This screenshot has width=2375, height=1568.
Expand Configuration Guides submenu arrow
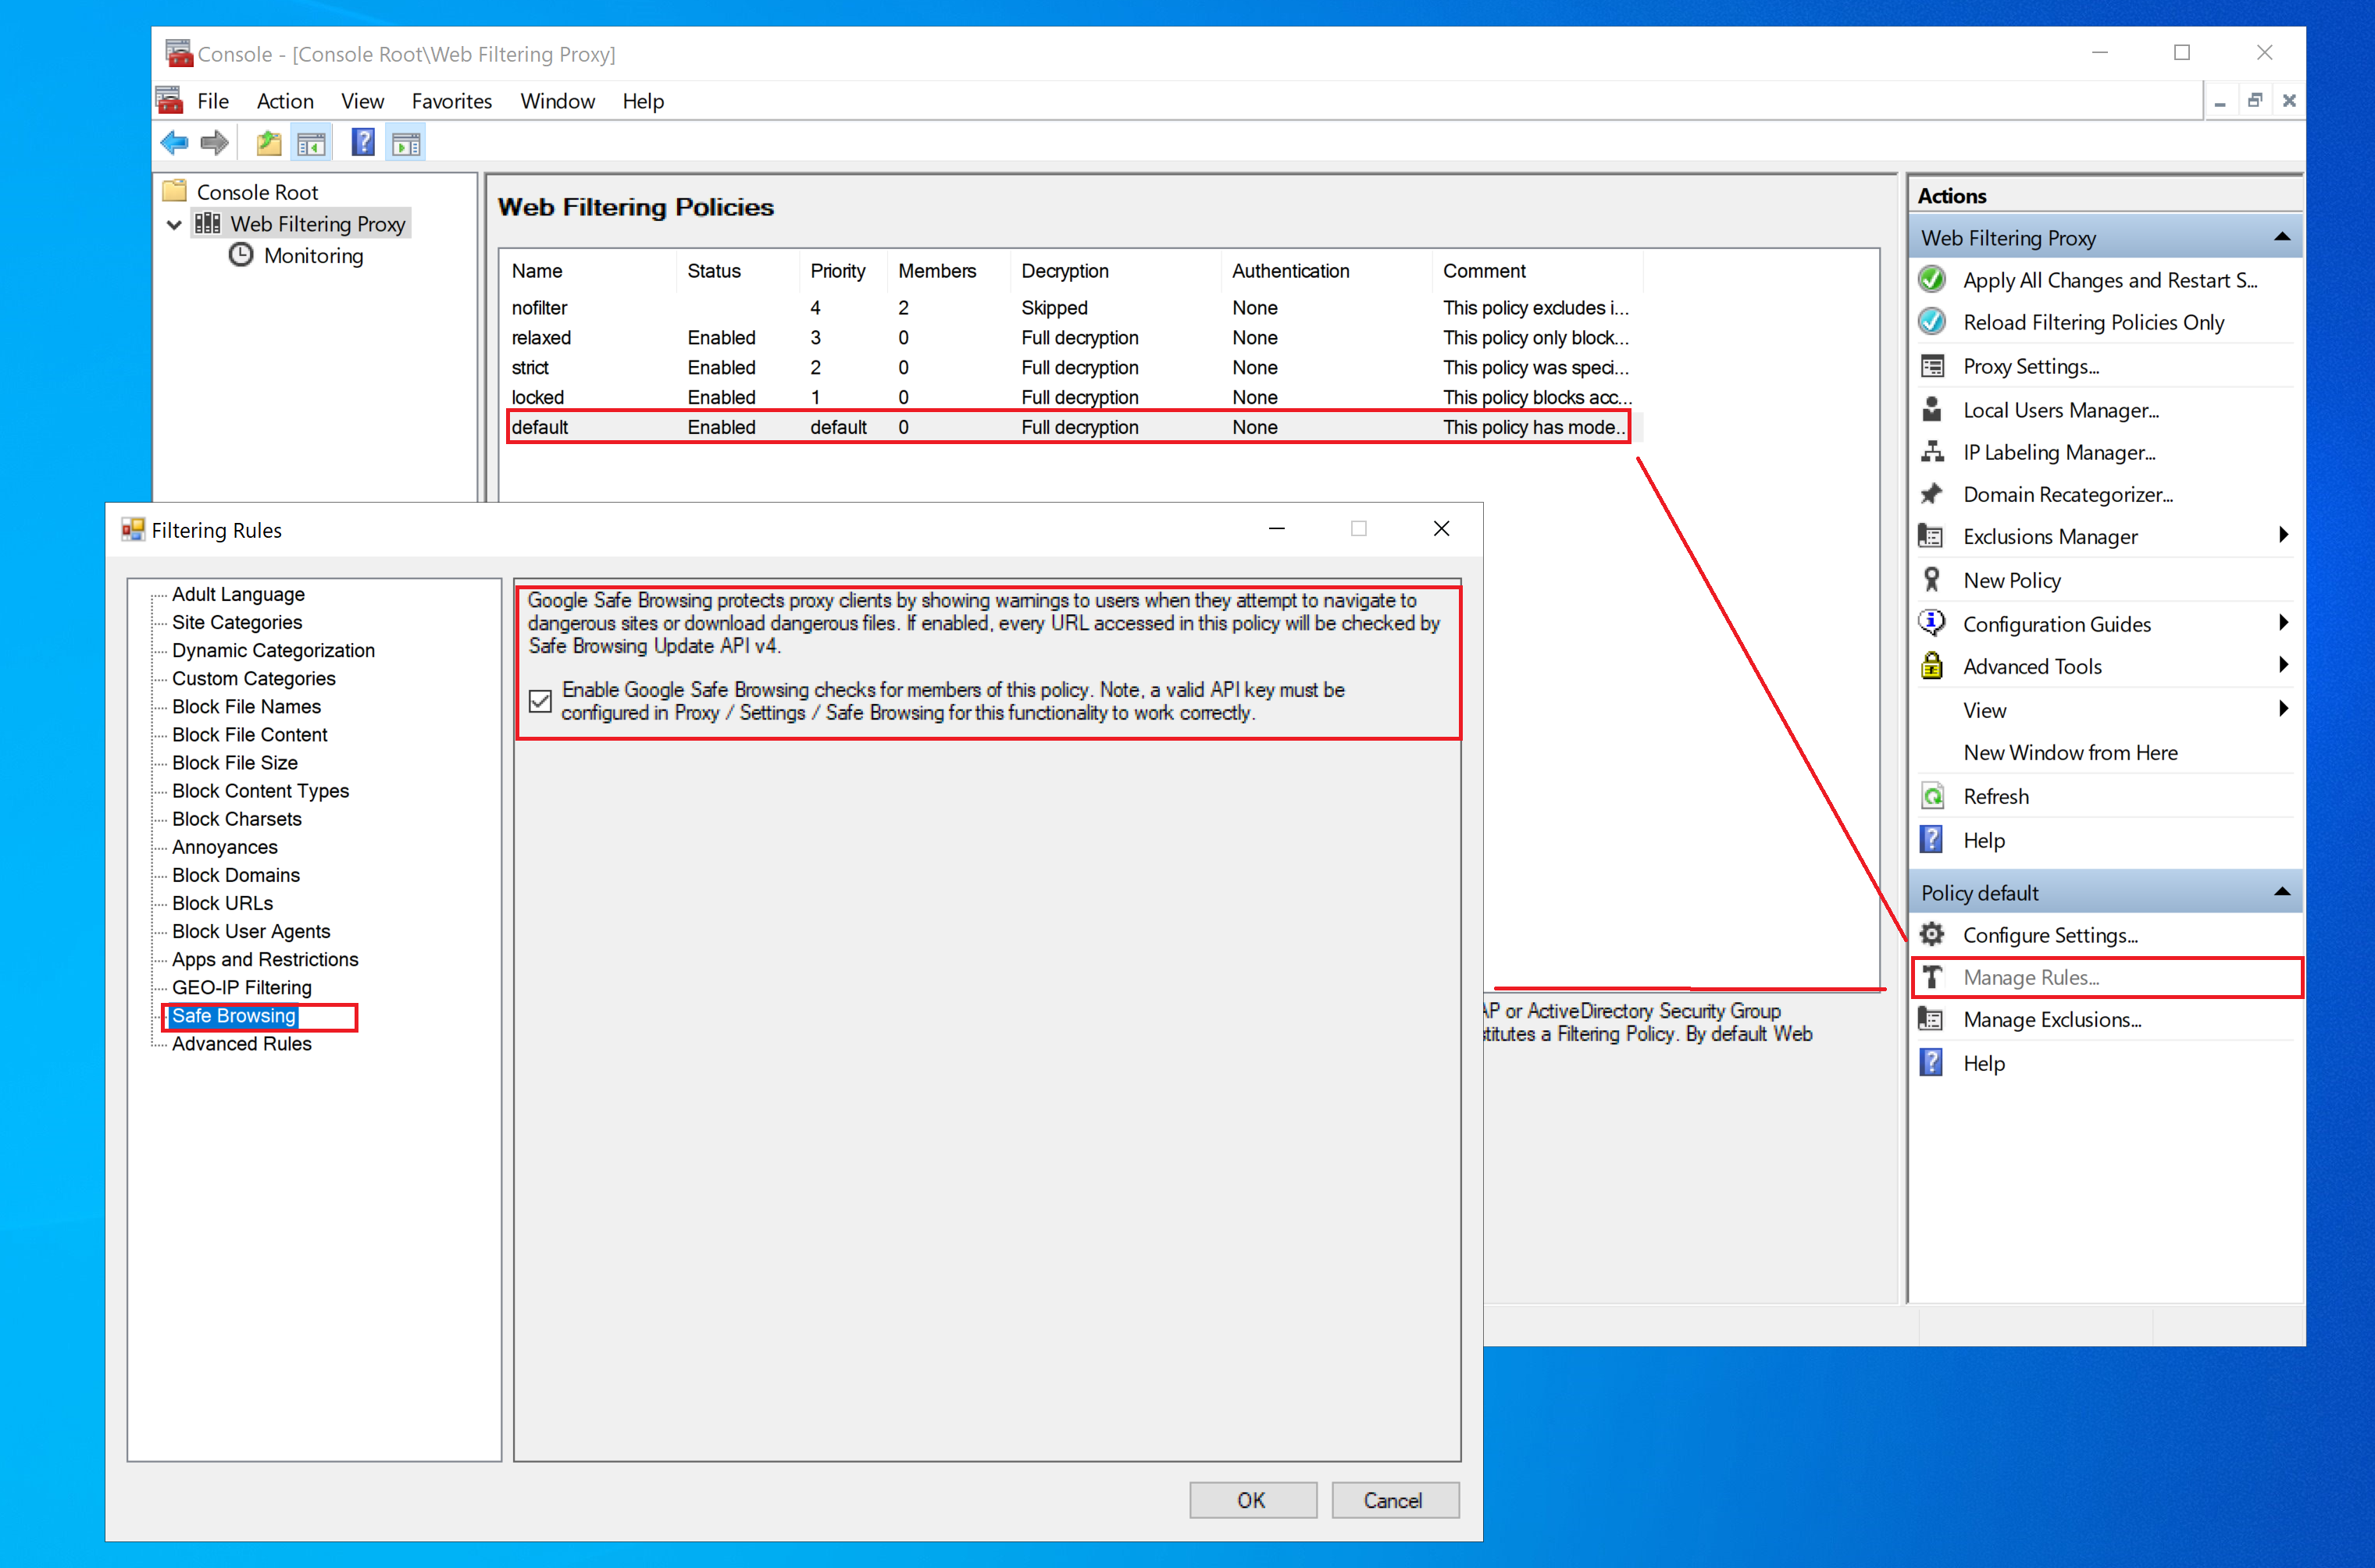[2283, 623]
